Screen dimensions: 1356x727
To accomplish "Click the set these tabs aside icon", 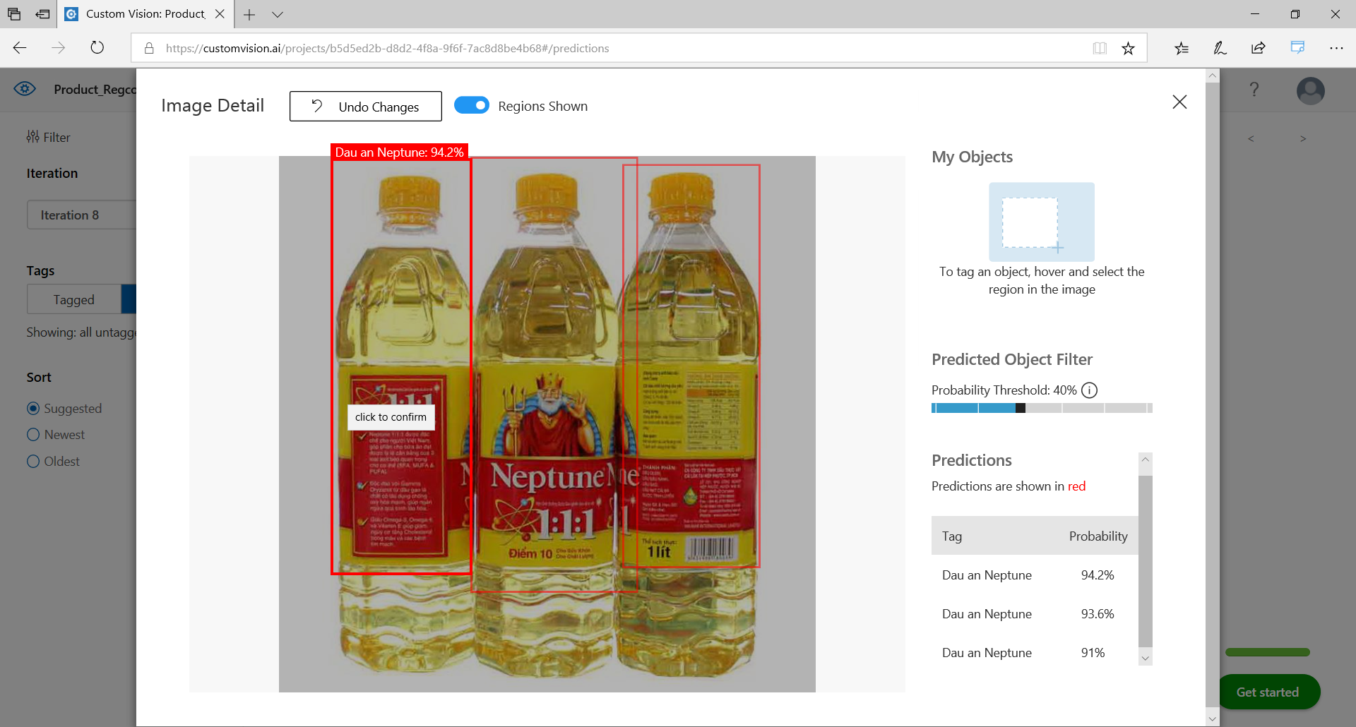I will pyautogui.click(x=43, y=14).
